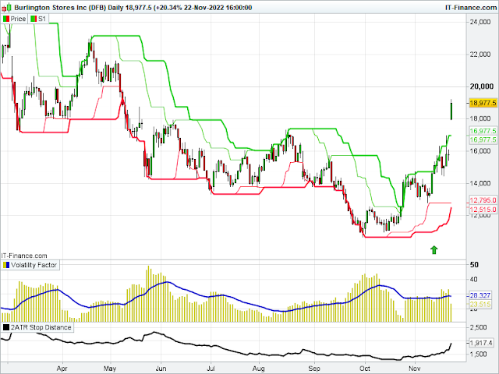This screenshot has width=499, height=374.
Task: Click the 22,000 price axis label
Action: click(480, 55)
